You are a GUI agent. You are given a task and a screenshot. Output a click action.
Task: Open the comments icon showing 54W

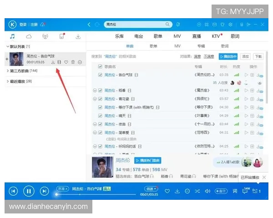coord(246,191)
